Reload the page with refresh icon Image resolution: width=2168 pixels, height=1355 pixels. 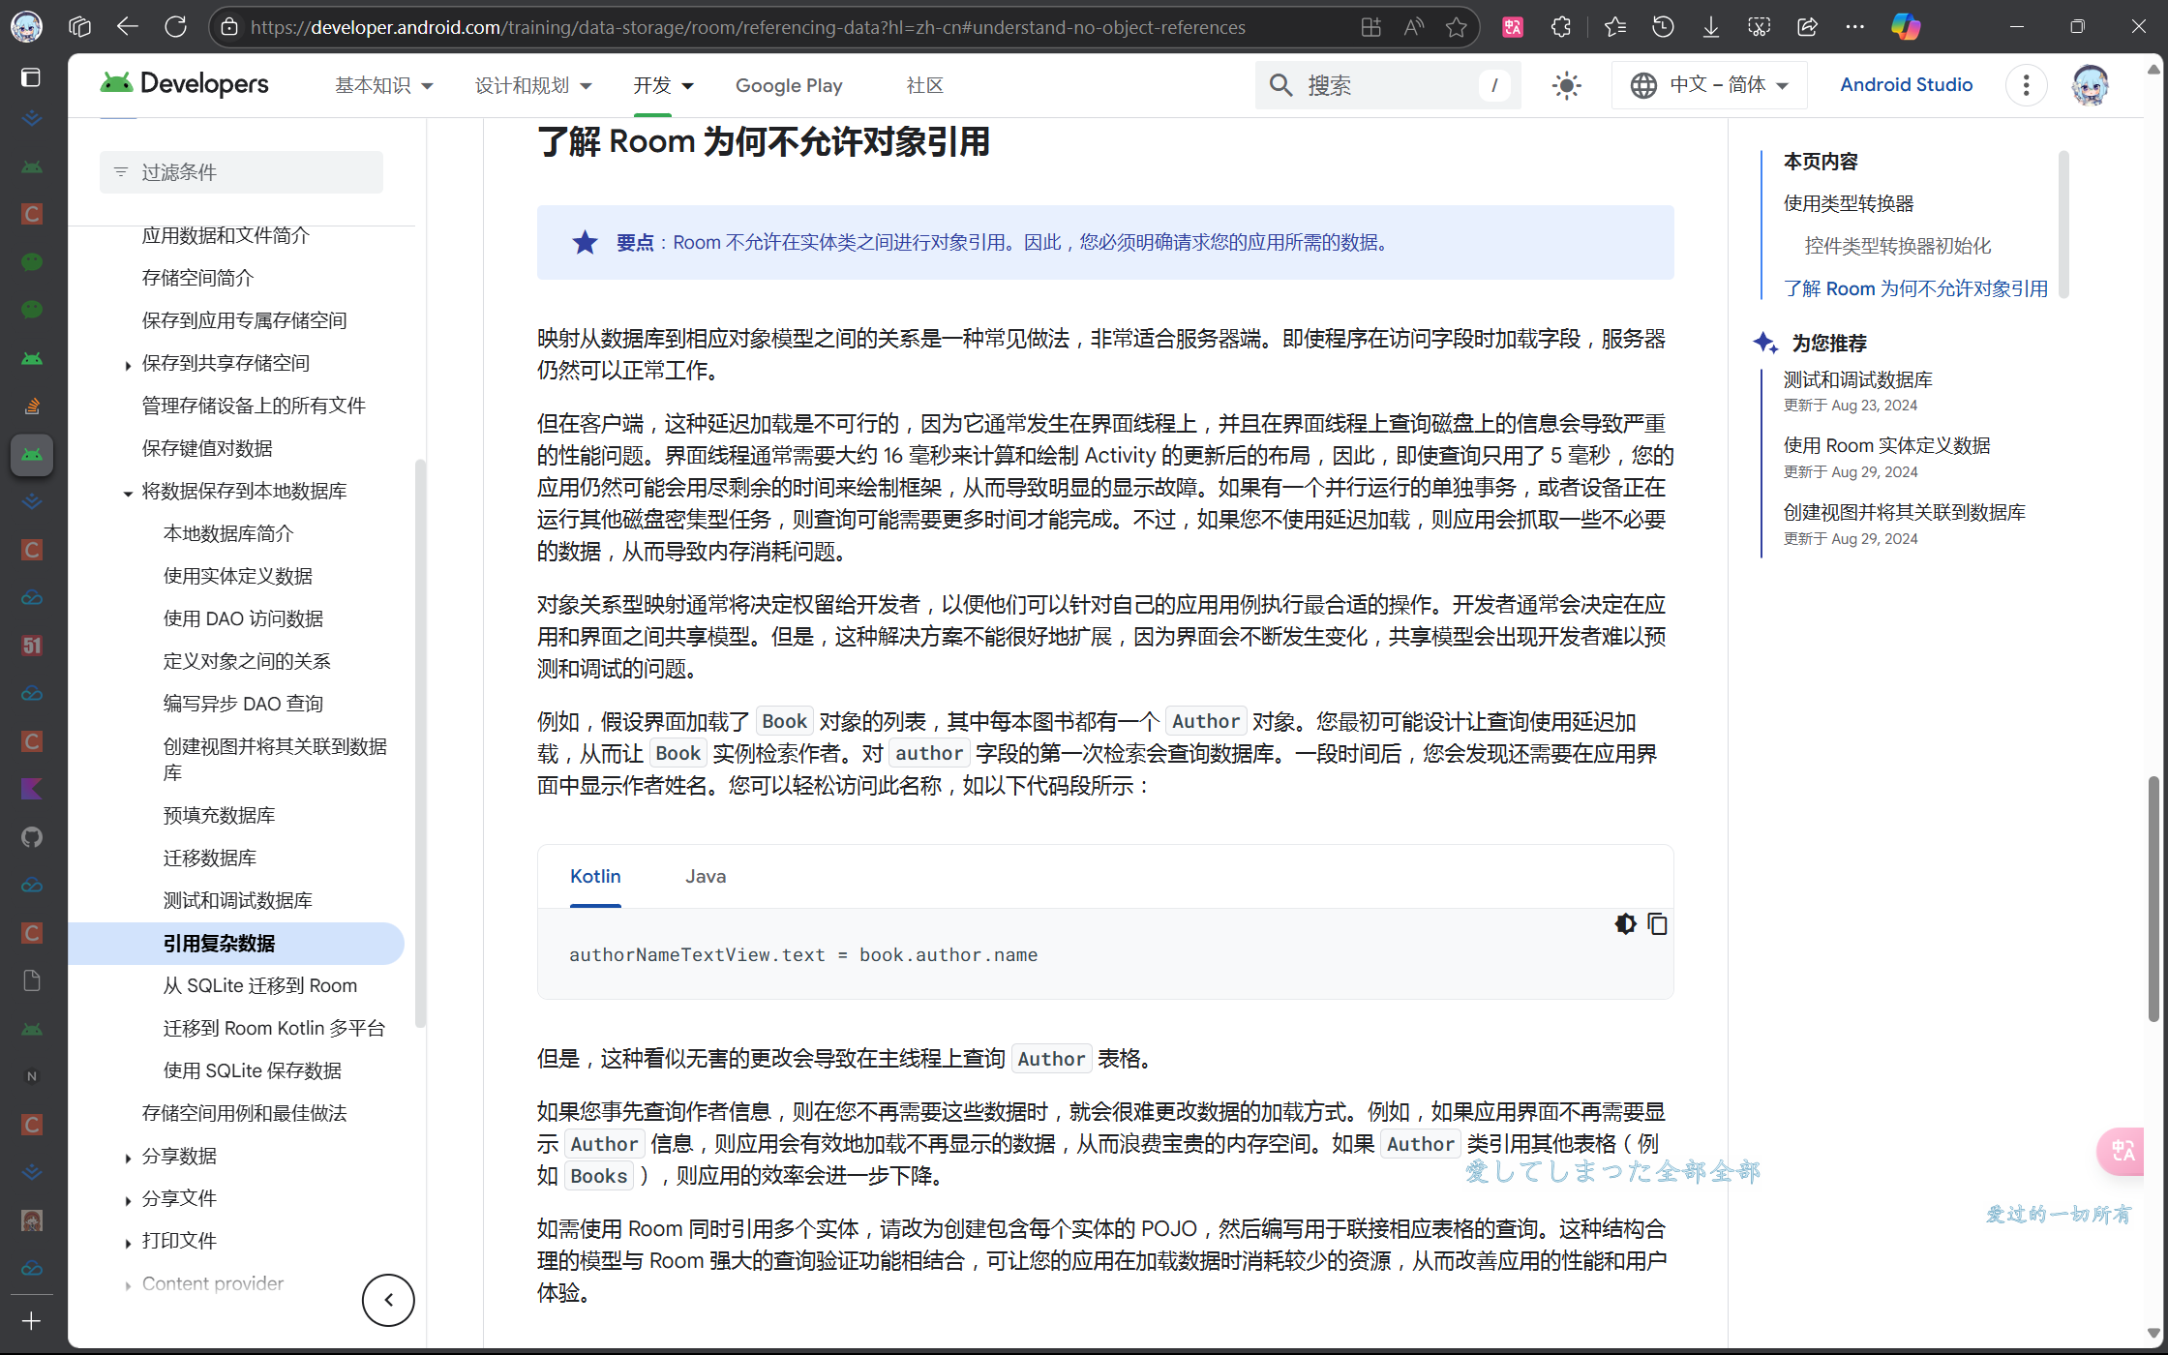point(175,27)
